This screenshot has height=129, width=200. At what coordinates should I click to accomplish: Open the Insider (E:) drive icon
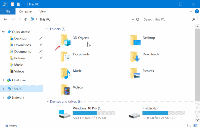(x=135, y=113)
